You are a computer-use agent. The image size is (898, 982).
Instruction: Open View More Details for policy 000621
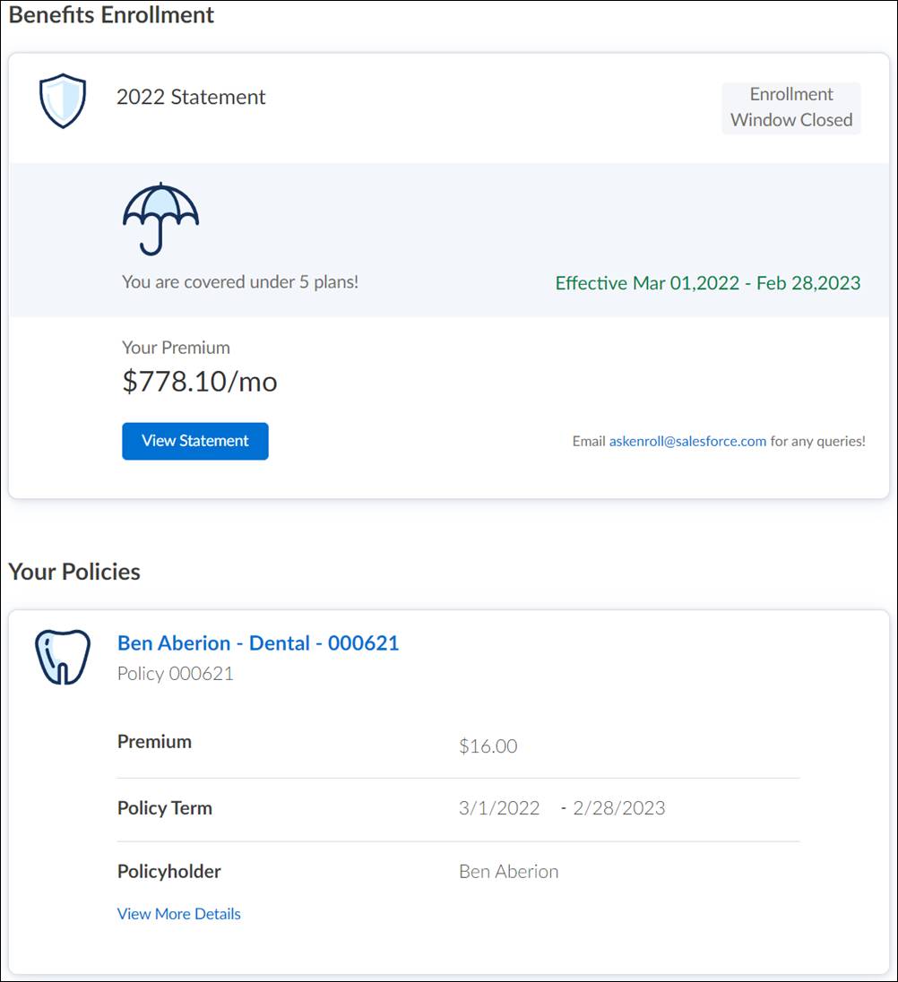pos(177,913)
